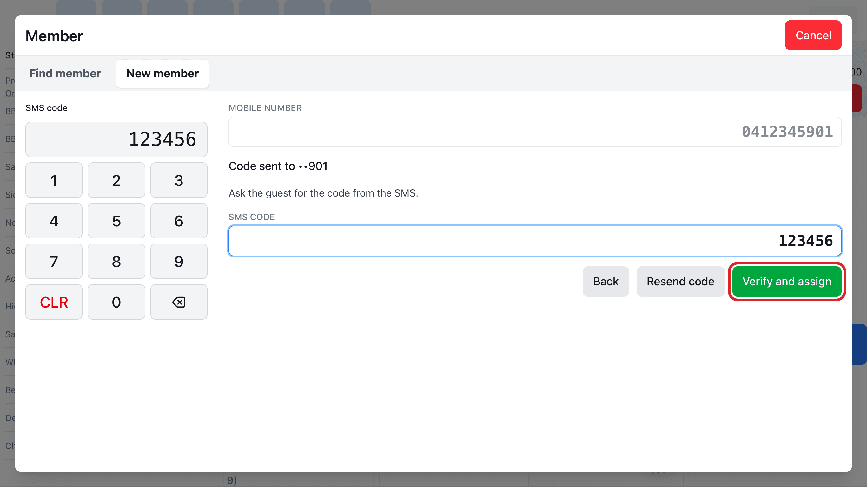
Task: Click the Resend code button
Action: pos(680,281)
